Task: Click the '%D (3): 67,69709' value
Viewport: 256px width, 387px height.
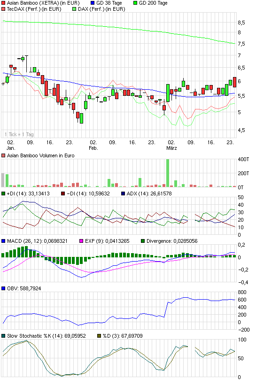Action: [x=123, y=336]
